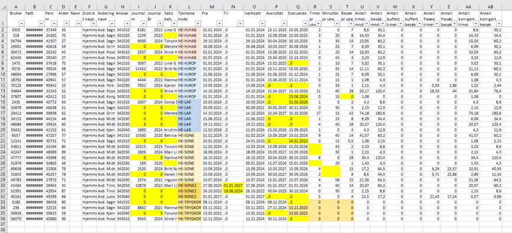Select column L by its header letter
This screenshot has width=512, height=233.
point(189,6)
